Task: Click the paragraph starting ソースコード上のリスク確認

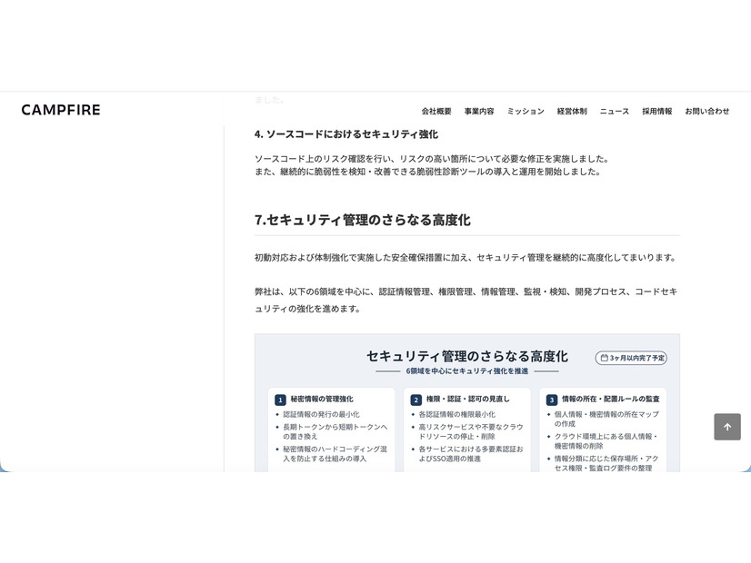Action: pyautogui.click(x=432, y=159)
